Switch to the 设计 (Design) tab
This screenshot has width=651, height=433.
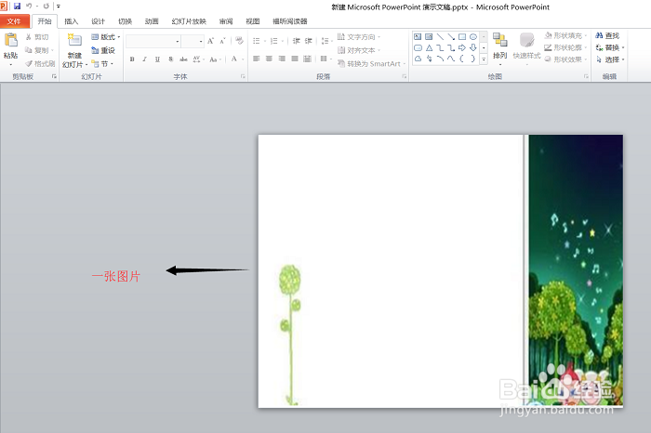[x=98, y=21]
